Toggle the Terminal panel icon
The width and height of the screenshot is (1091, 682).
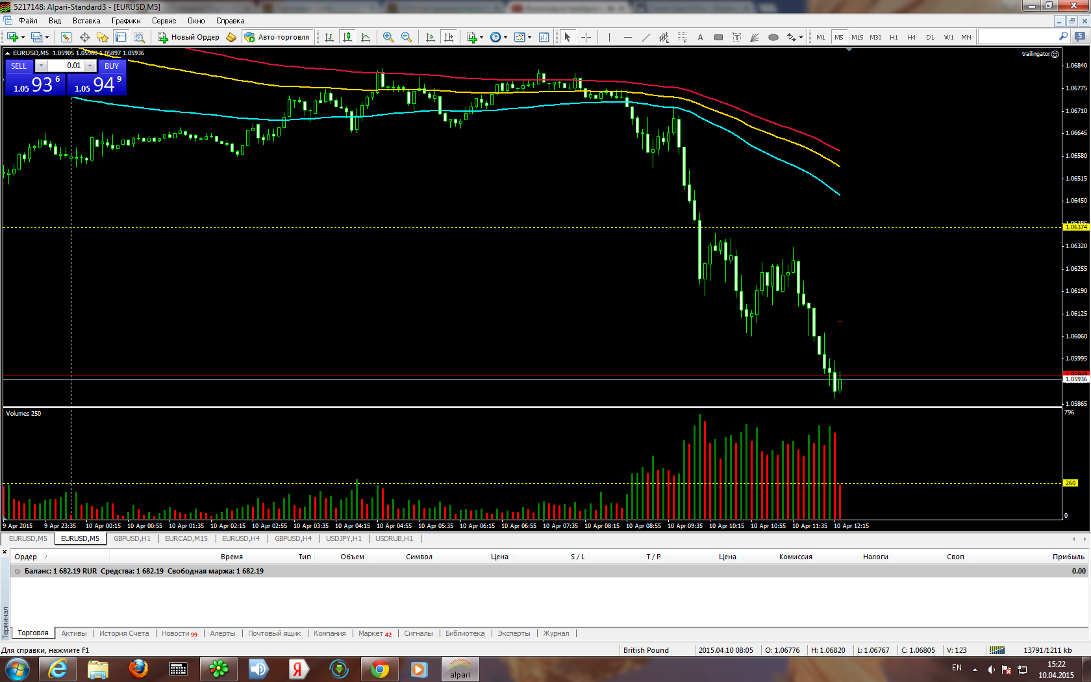point(121,37)
